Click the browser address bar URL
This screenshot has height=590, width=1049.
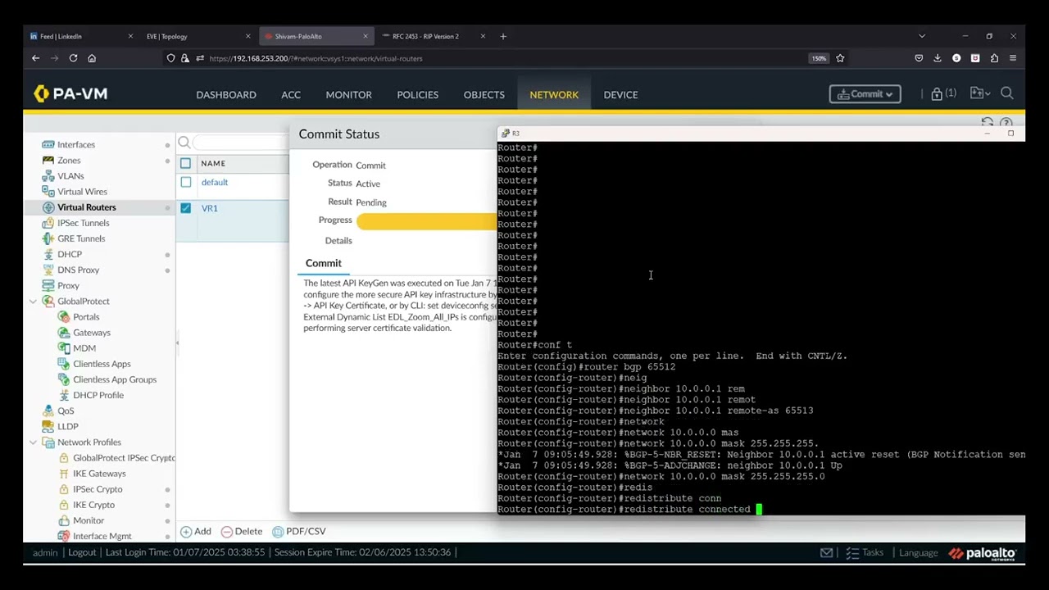pyautogui.click(x=316, y=58)
